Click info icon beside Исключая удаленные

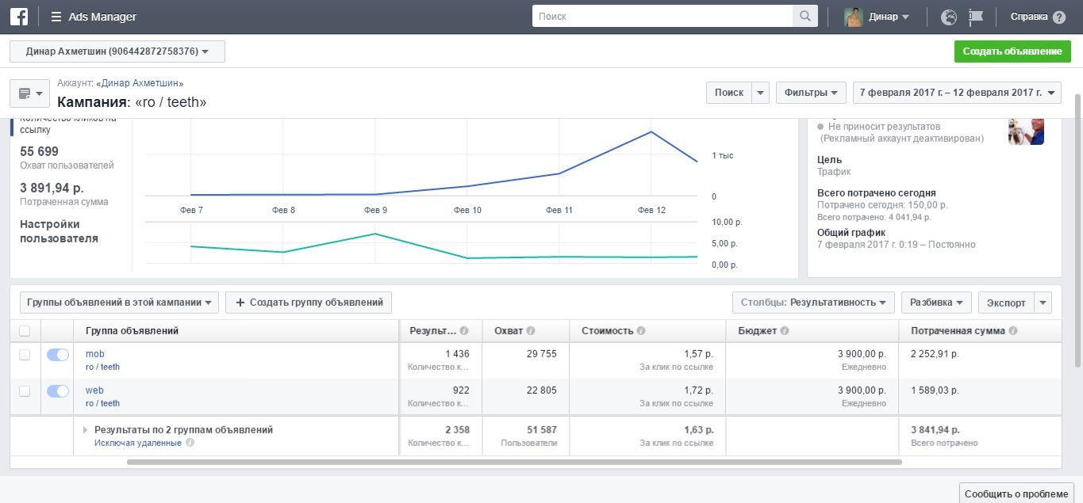(x=190, y=443)
